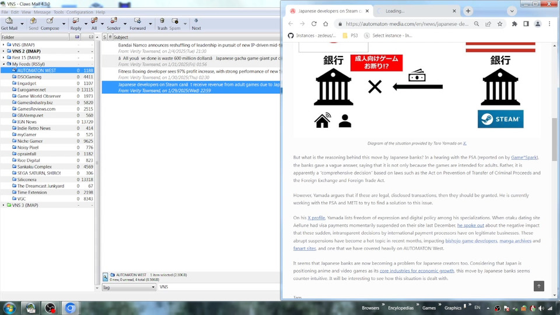Open the Tag combo box
The height and width of the screenshot is (315, 560).
129,287
